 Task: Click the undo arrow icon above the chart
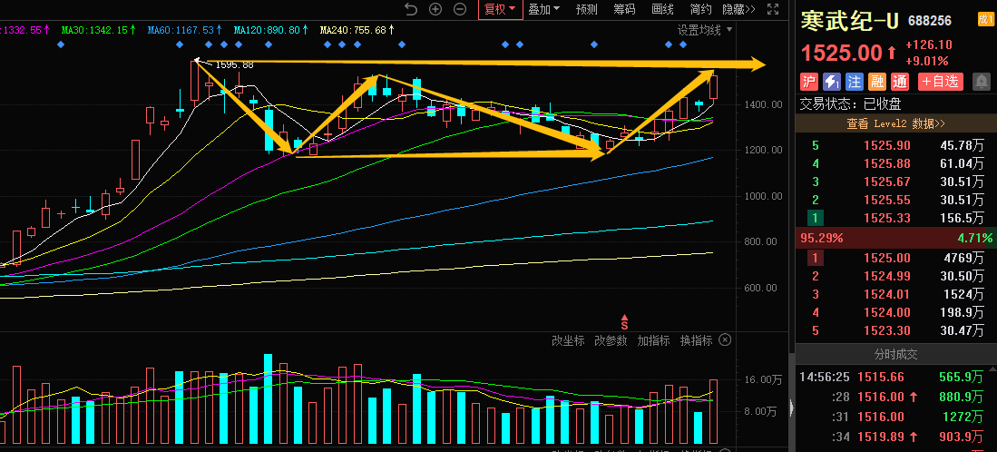coord(411,10)
